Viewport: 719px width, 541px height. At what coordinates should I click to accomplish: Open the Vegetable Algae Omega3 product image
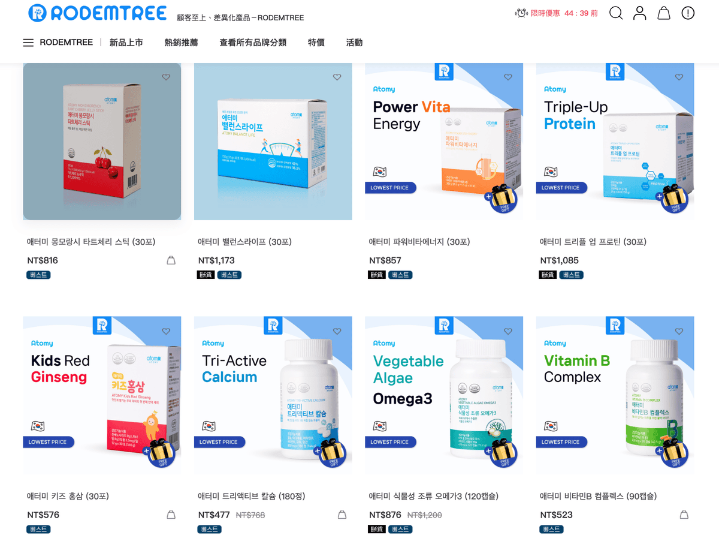coord(444,396)
